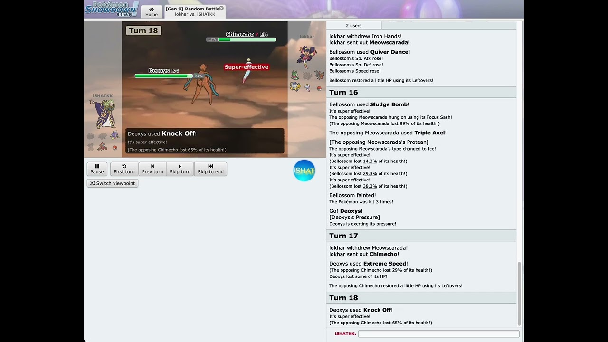The width and height of the screenshot is (608, 342).
Task: Select the green Meowscarada icon in lokhar's team
Action: pos(295,75)
